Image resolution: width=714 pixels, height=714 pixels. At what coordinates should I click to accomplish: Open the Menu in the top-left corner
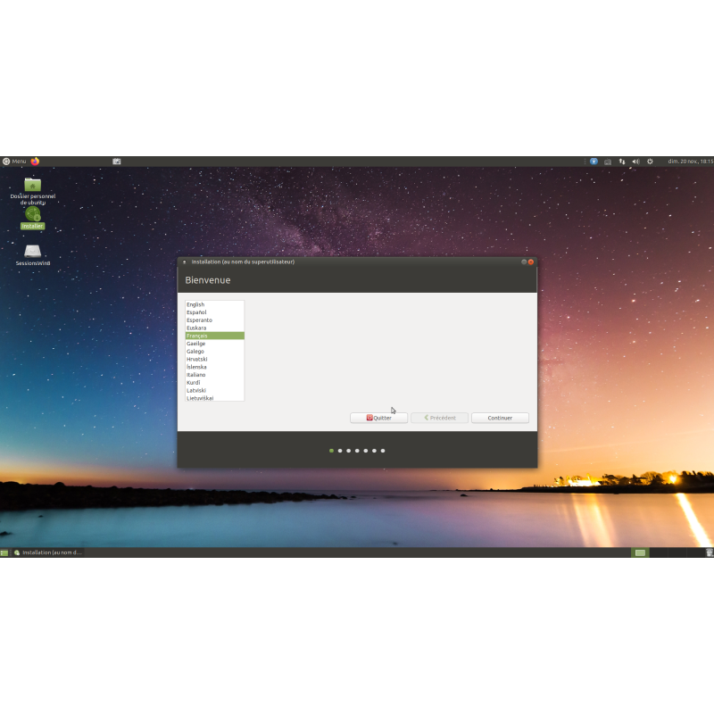pos(14,162)
